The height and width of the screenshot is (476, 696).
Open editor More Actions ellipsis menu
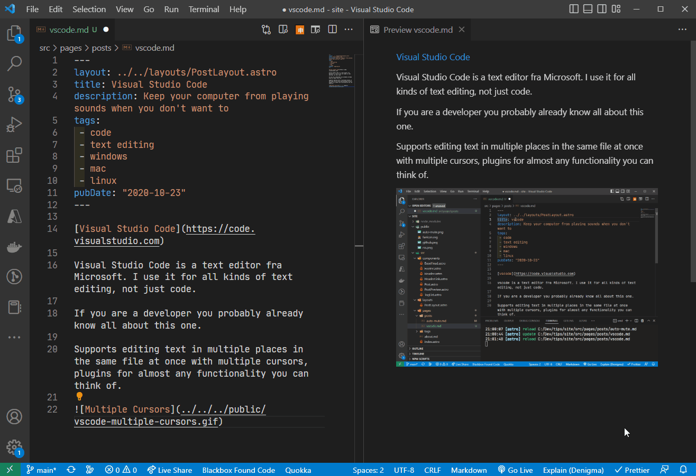[349, 30]
